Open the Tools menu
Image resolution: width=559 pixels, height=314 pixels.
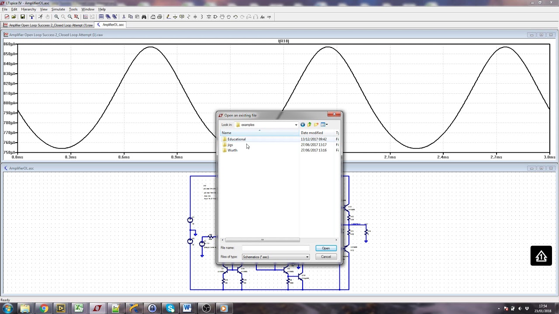coord(73,9)
